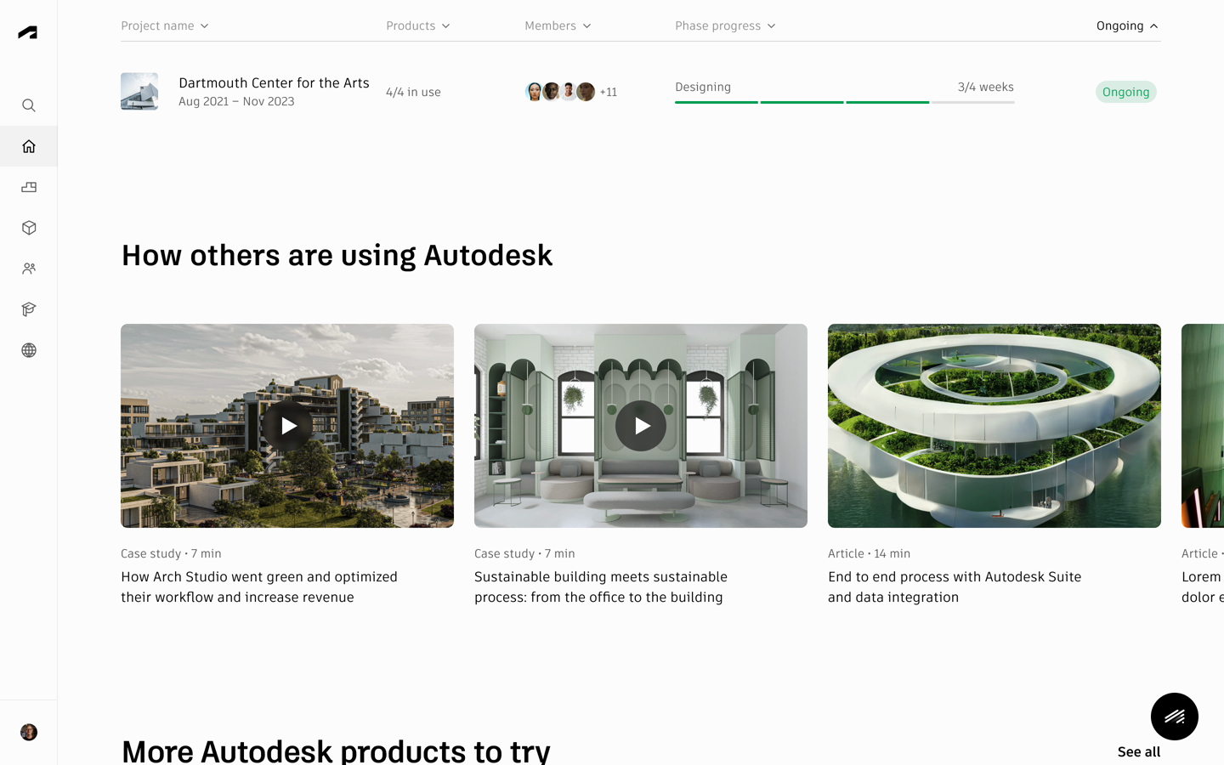Open the circular green building article image
This screenshot has width=1224, height=765.
click(994, 426)
